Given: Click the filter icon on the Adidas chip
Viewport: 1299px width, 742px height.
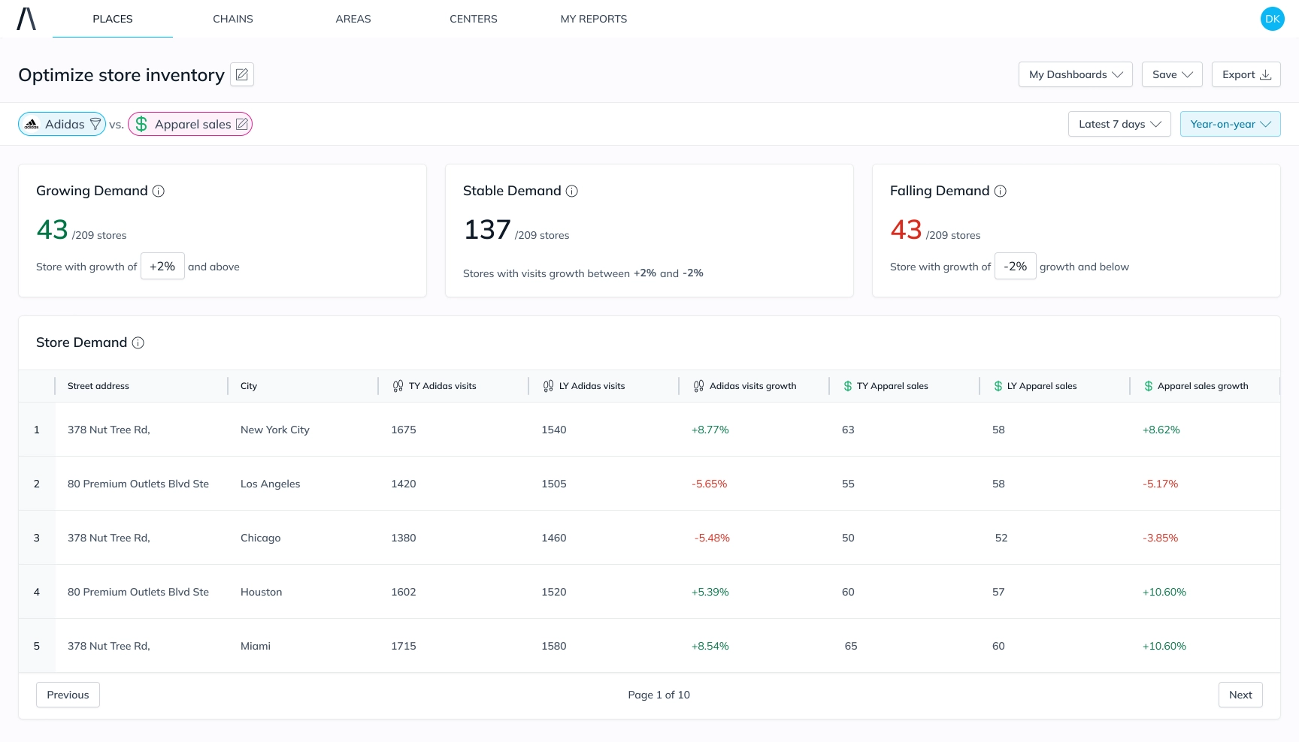Looking at the screenshot, I should [95, 124].
